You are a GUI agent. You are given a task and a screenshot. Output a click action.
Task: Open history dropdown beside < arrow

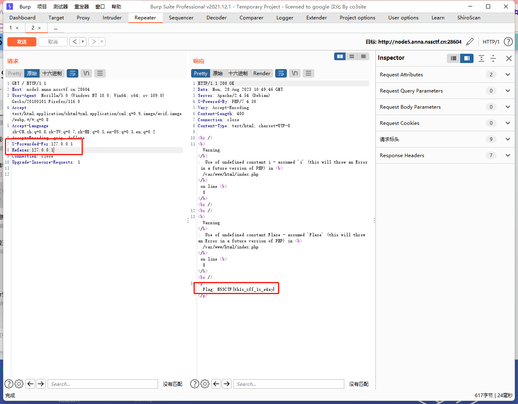click(x=83, y=42)
